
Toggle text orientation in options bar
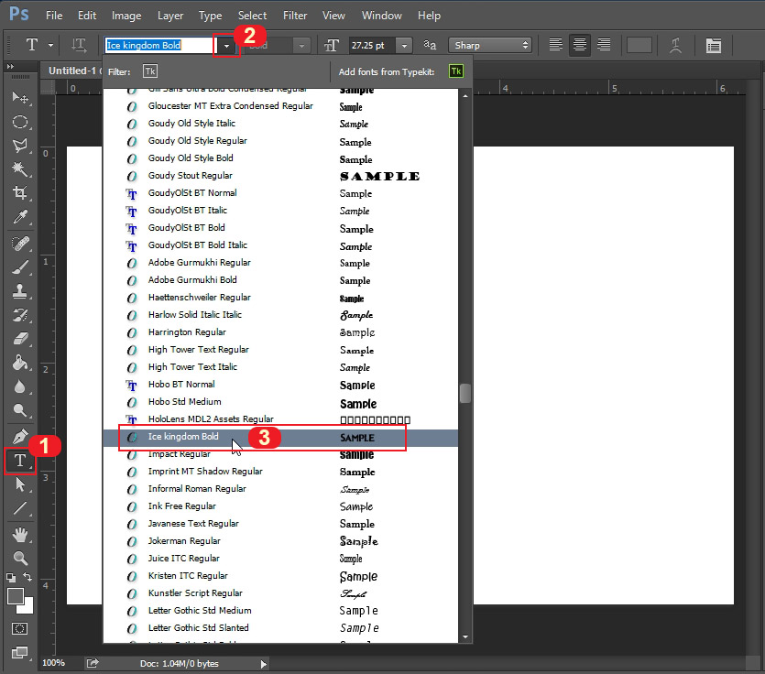pos(79,46)
